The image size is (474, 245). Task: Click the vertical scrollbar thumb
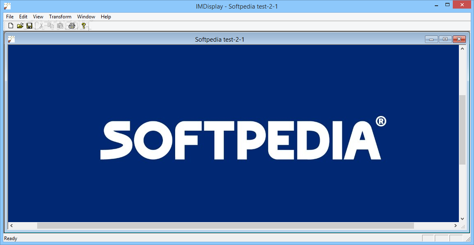[x=462, y=130]
